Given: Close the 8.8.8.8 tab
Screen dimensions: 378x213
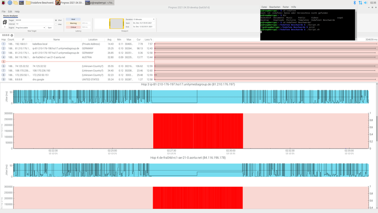Looking at the screenshot, I should [x=12, y=35].
